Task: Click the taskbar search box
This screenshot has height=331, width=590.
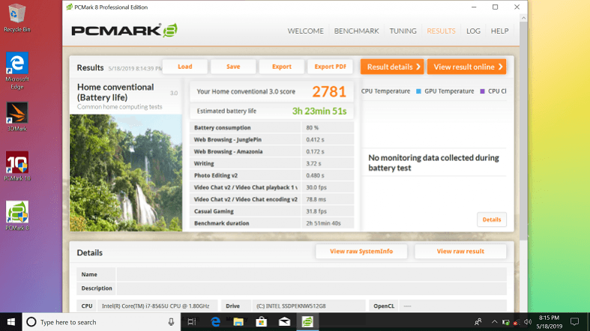Action: (102, 322)
